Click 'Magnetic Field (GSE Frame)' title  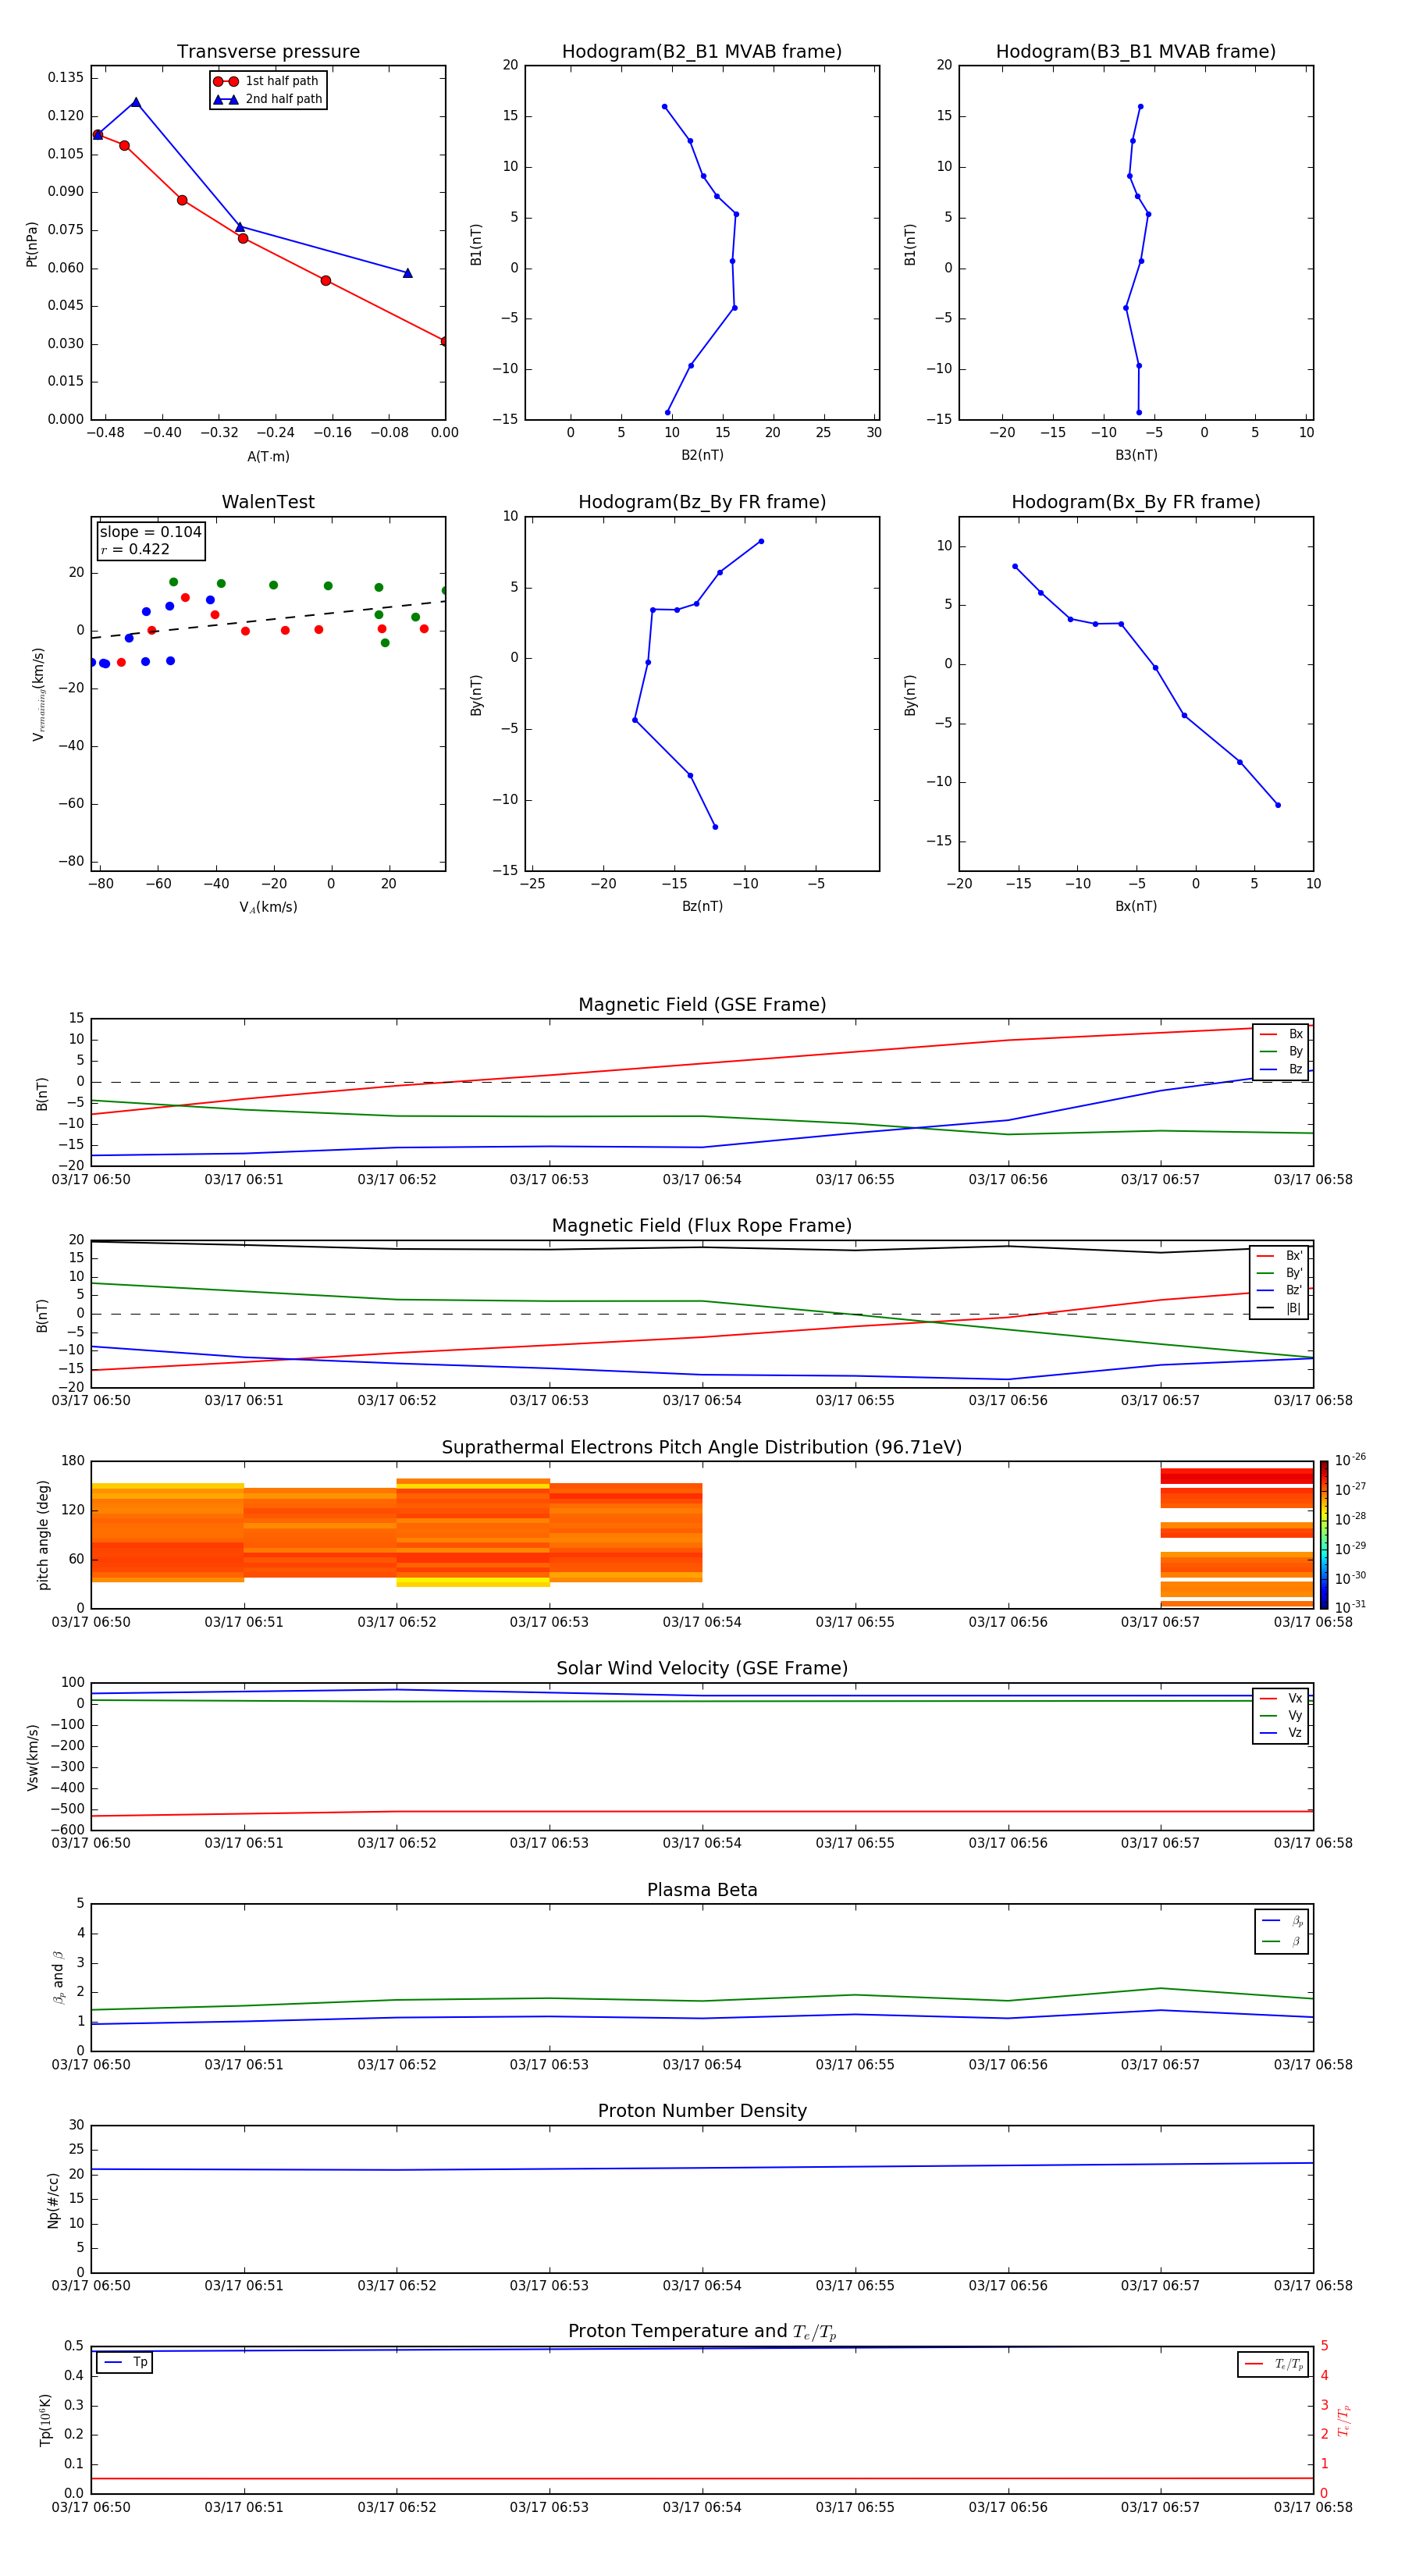(702, 1004)
